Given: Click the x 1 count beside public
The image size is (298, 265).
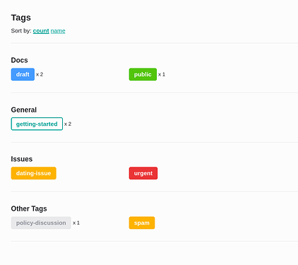Looking at the screenshot, I should [162, 74].
